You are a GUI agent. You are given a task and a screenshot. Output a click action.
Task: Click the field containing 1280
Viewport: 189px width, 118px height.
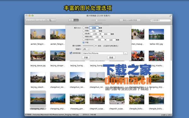tap(95, 34)
